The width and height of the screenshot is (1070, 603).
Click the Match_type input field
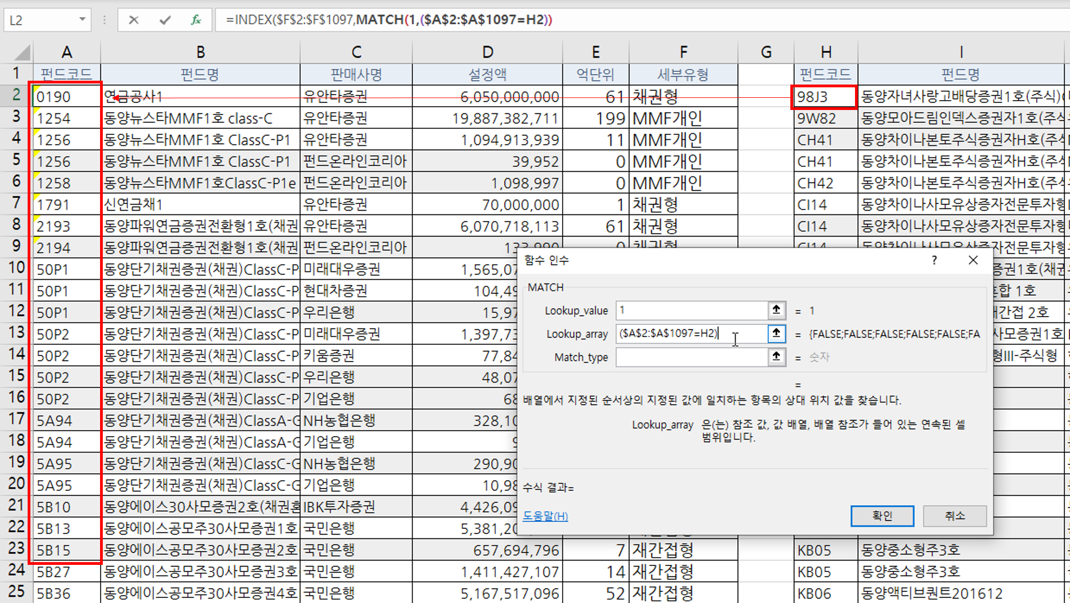pyautogui.click(x=691, y=357)
